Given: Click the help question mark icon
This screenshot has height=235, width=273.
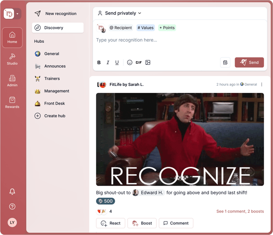Looking at the screenshot, I should pyautogui.click(x=12, y=206).
